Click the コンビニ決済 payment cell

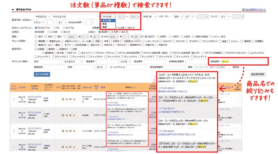[87, 131]
